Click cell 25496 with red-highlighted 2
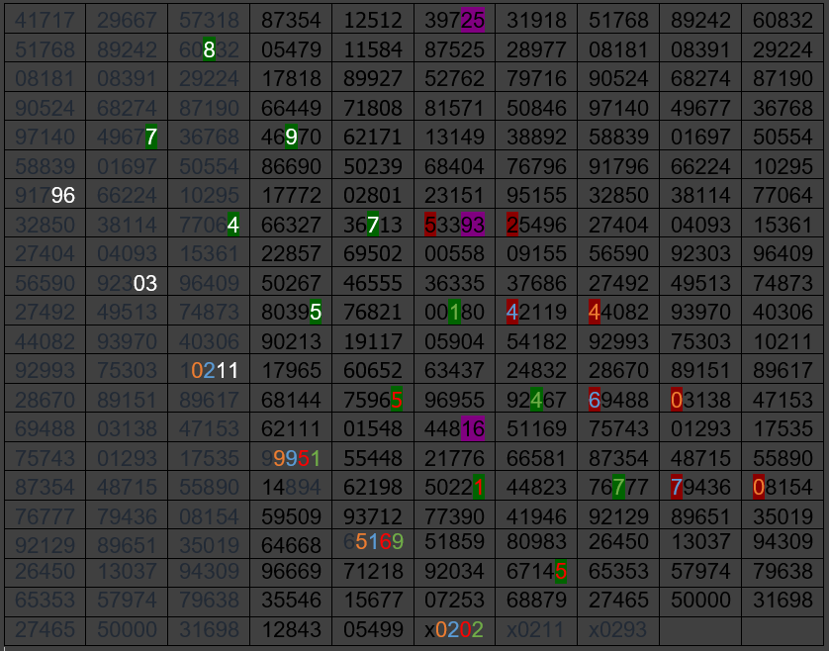Screen dimensions: 829x651 535,226
